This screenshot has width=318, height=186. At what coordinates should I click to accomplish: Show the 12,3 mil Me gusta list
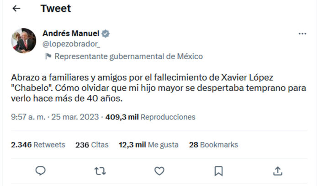point(148,145)
